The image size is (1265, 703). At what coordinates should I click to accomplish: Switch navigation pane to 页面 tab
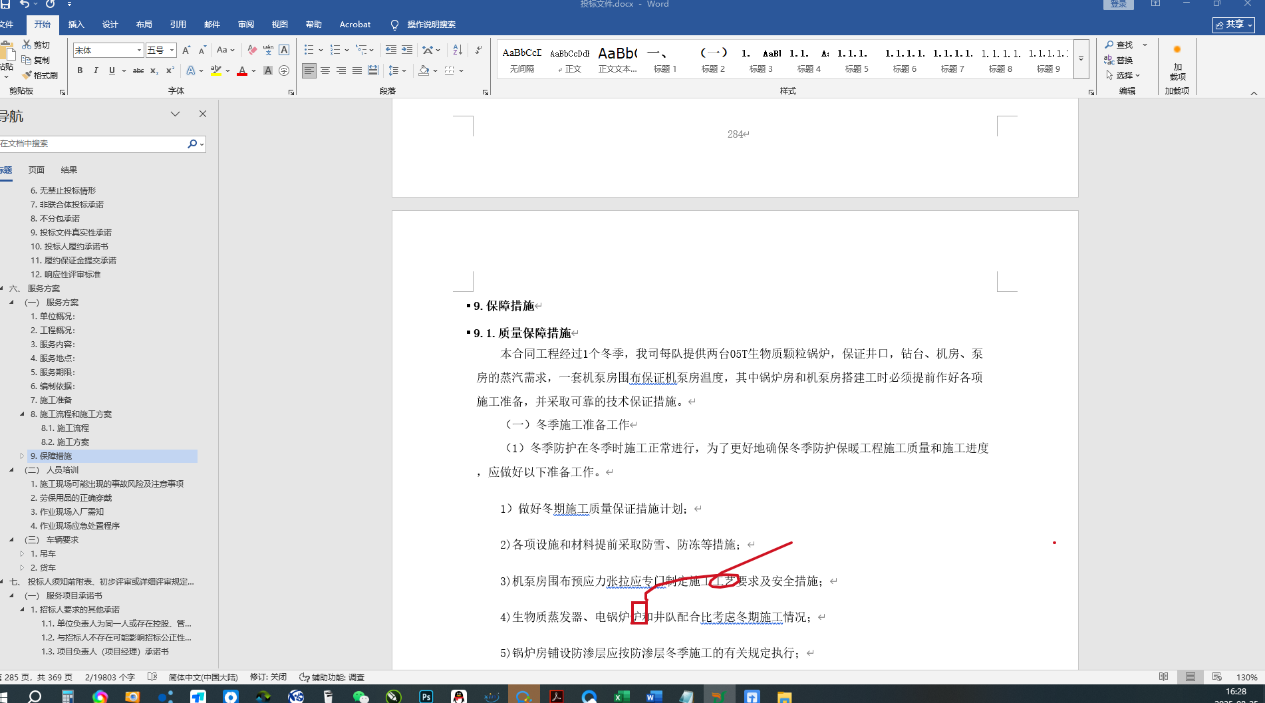tap(37, 170)
